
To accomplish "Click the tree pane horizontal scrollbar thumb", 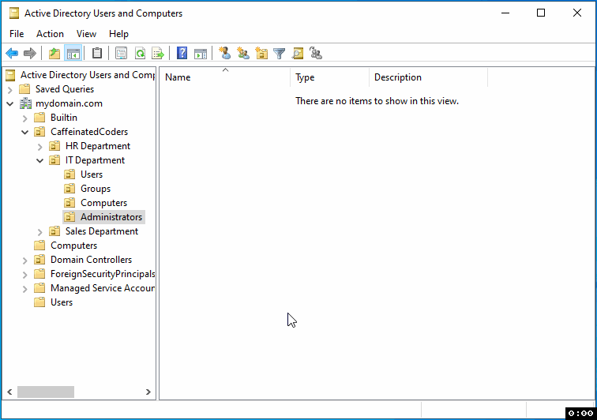I will (x=46, y=392).
